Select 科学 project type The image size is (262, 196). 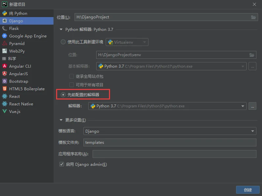[27, 58]
